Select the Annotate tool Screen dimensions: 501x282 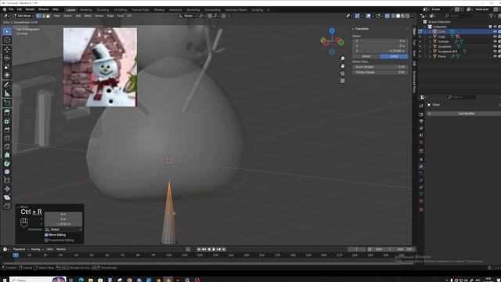point(7,85)
